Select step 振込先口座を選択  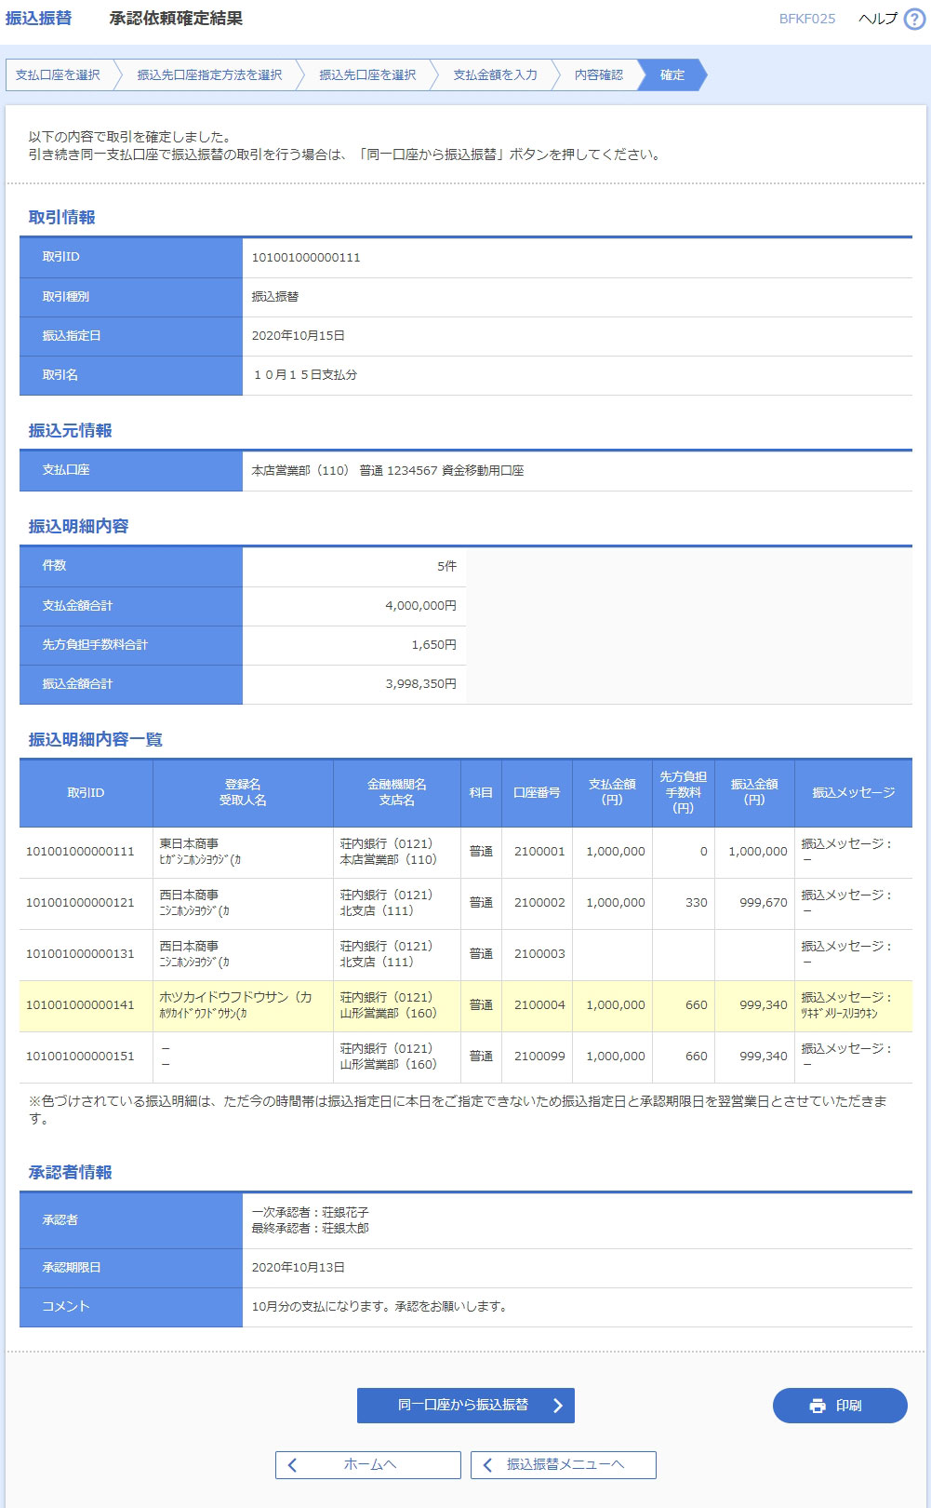[x=367, y=75]
